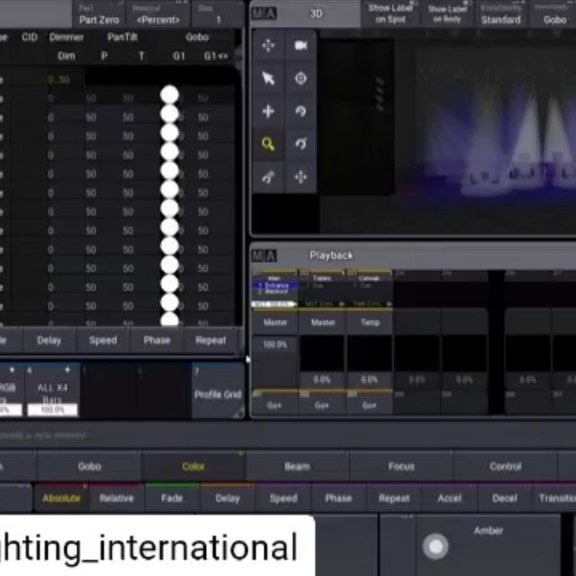
Task: Open the MA menu of the 3D window
Action: coord(264,14)
